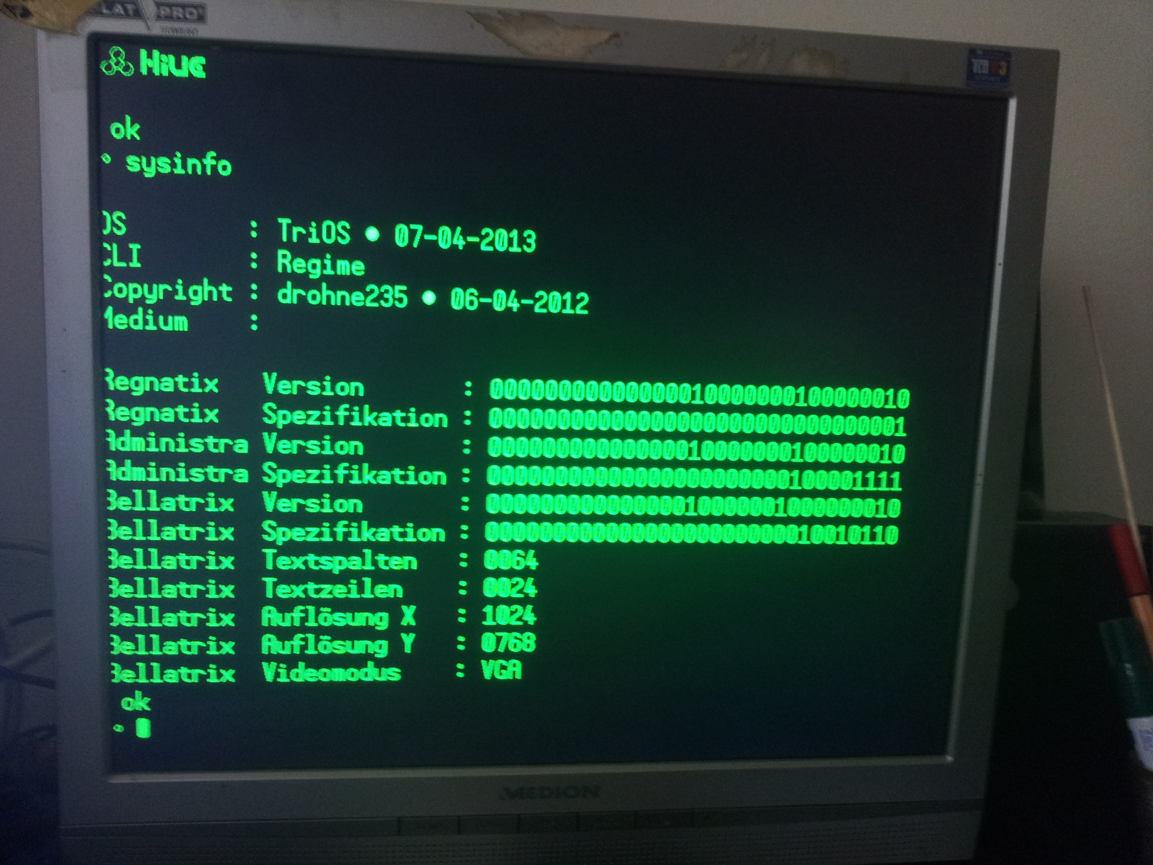
Task: Click the HIVE logo icon
Action: point(117,63)
